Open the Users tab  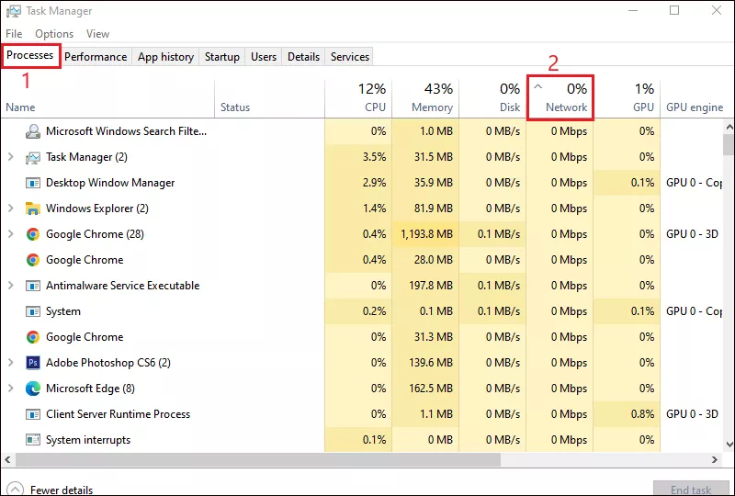pyautogui.click(x=264, y=57)
